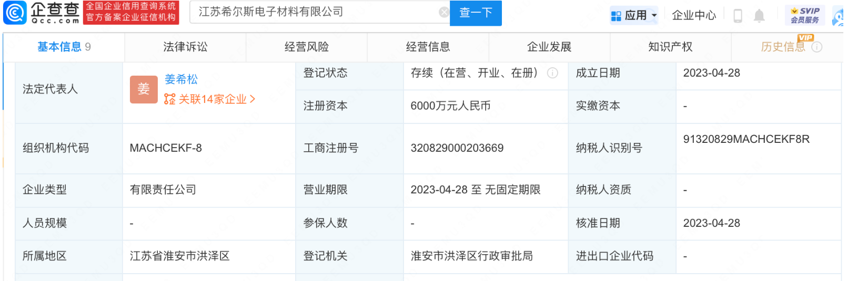Open 企业中心 link
Viewport: 847px width, 281px height.
tap(694, 16)
